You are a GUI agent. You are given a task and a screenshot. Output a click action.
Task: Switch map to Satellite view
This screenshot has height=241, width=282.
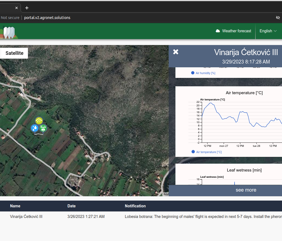14,53
